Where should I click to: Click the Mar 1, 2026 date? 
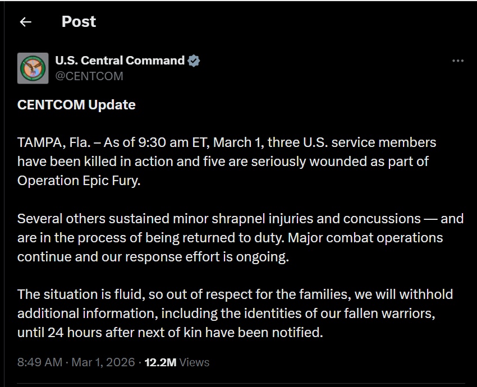click(102, 362)
